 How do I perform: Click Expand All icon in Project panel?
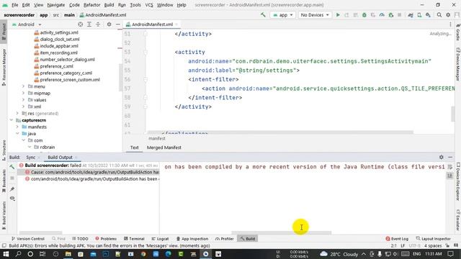[x=89, y=24]
